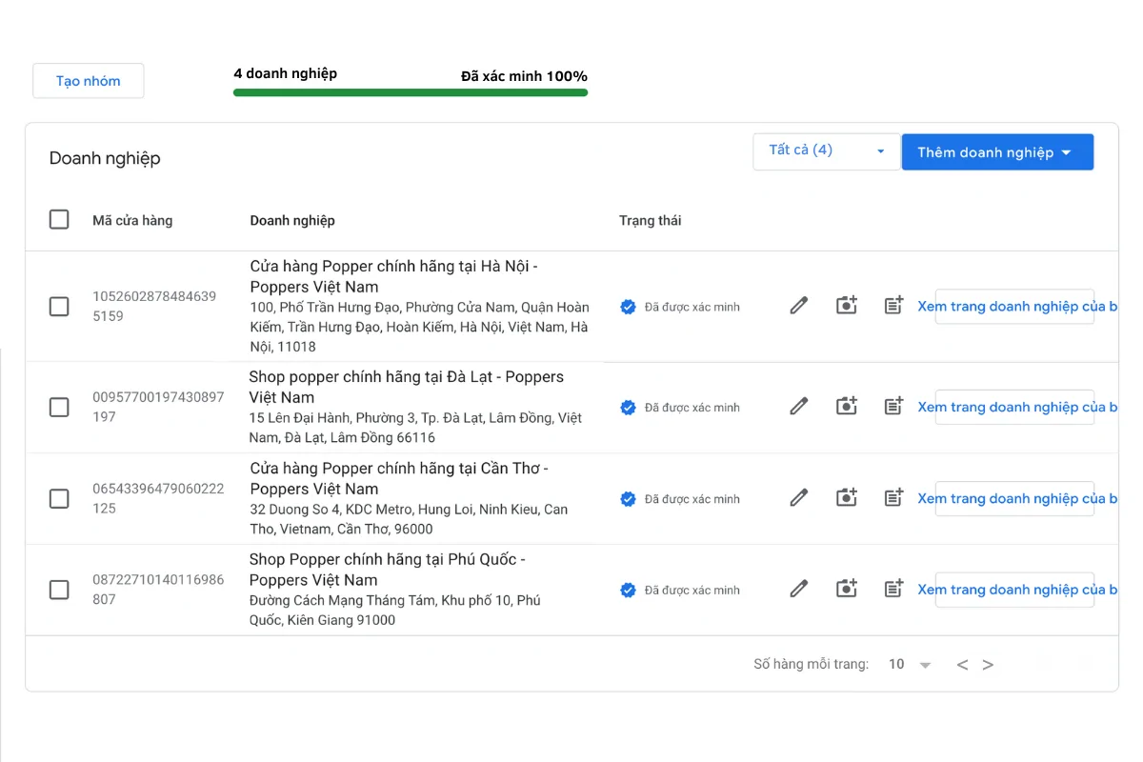This screenshot has height=762, width=1143.
Task: Add photo to Hà Nội store listing
Action: (x=847, y=306)
